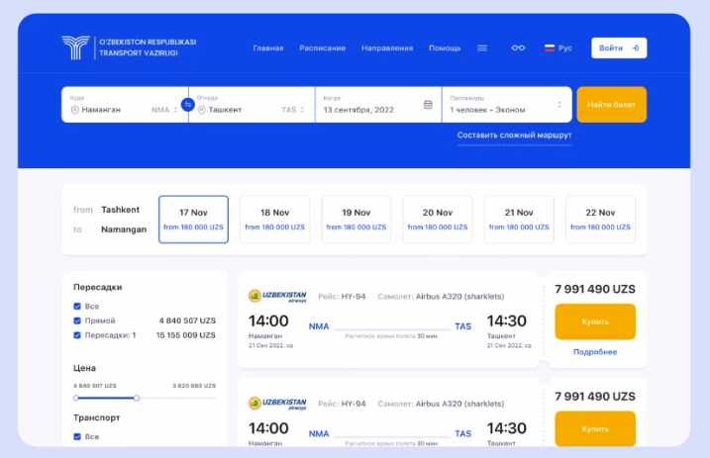This screenshot has height=458, width=710.
Task: Click the 14:30 arrival time in first flight
Action: [507, 321]
